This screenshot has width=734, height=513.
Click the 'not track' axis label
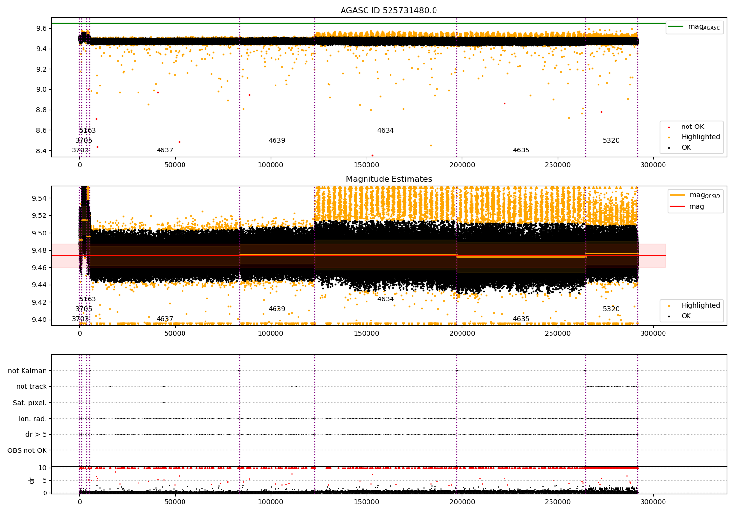pos(31,387)
